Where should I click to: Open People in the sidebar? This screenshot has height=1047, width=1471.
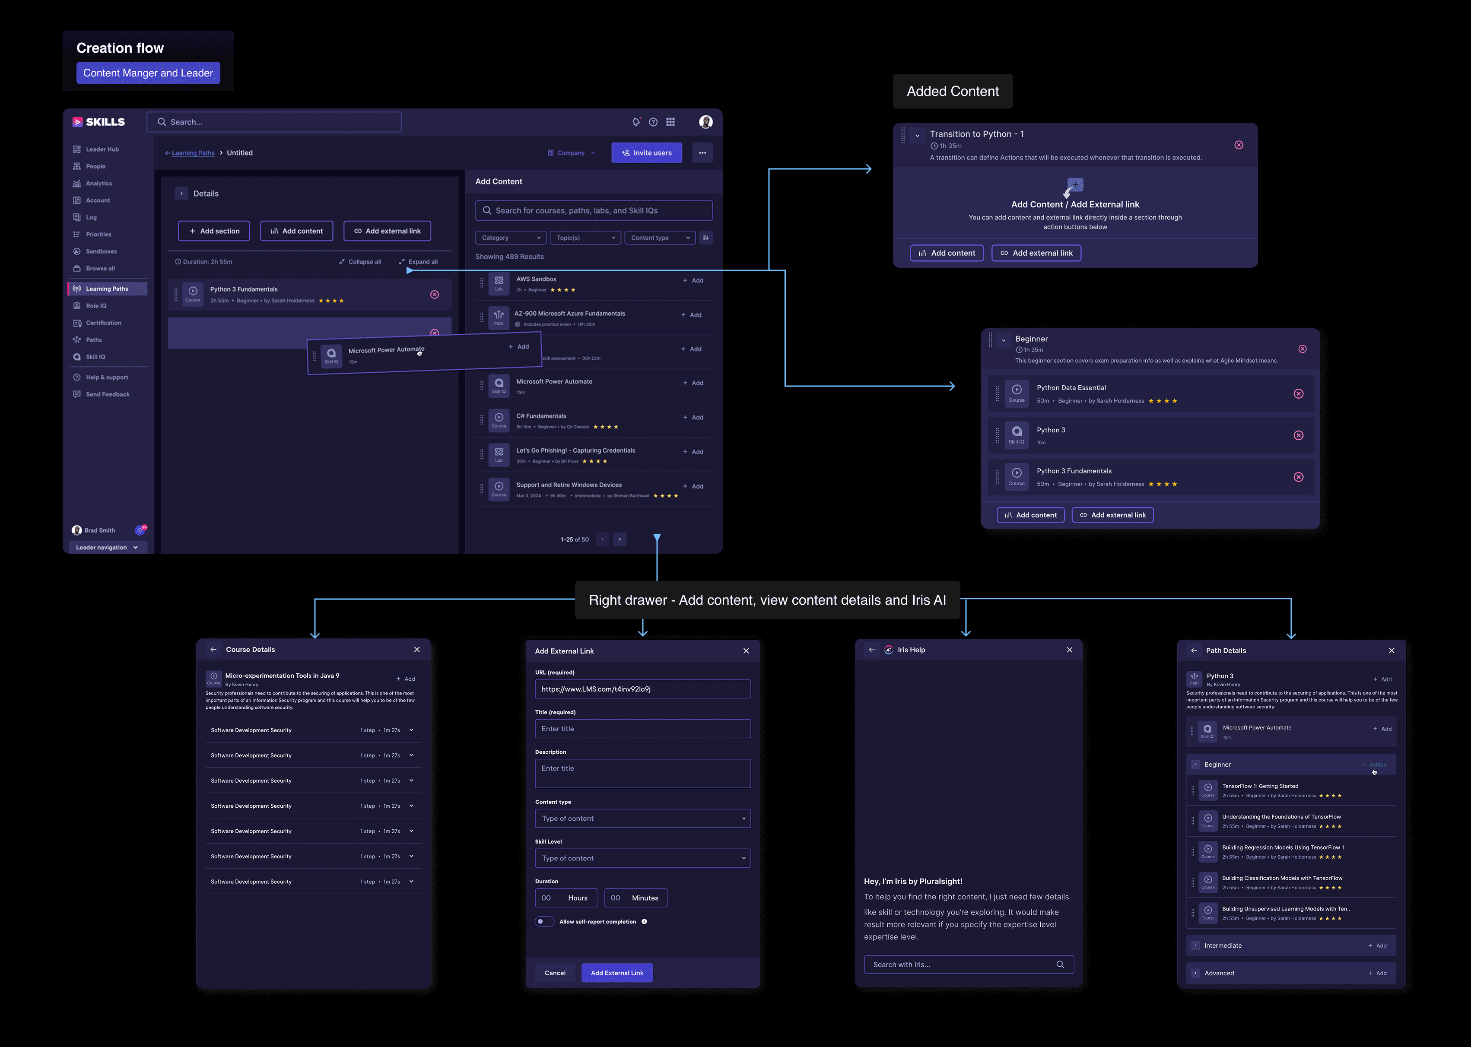[95, 166]
